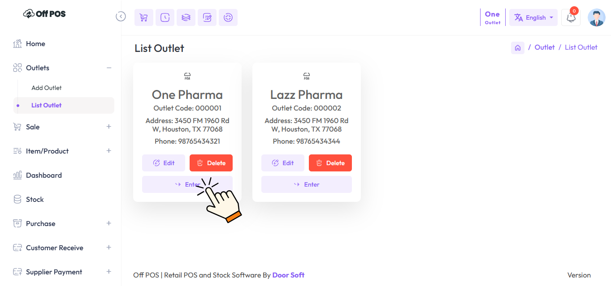This screenshot has height=286, width=611.
Task: Click the note-edit quick-access toolbar icon
Action: pos(207,17)
